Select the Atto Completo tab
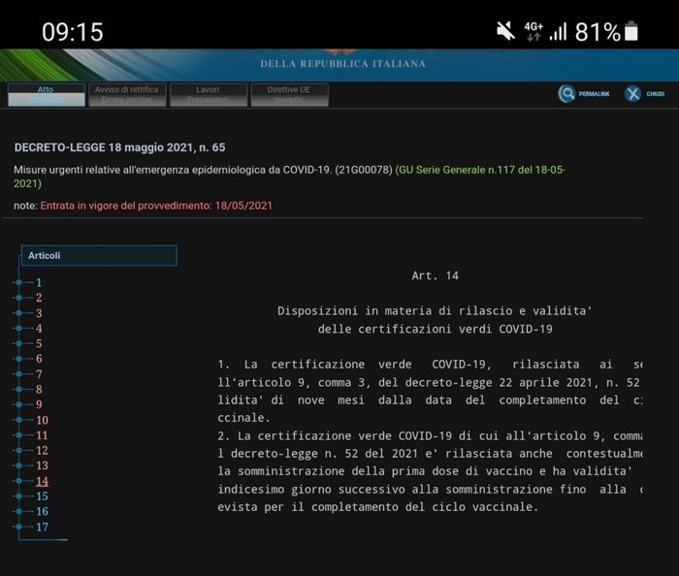The image size is (679, 576). (46, 94)
